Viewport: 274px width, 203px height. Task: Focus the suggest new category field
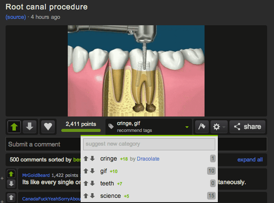(x=149, y=144)
